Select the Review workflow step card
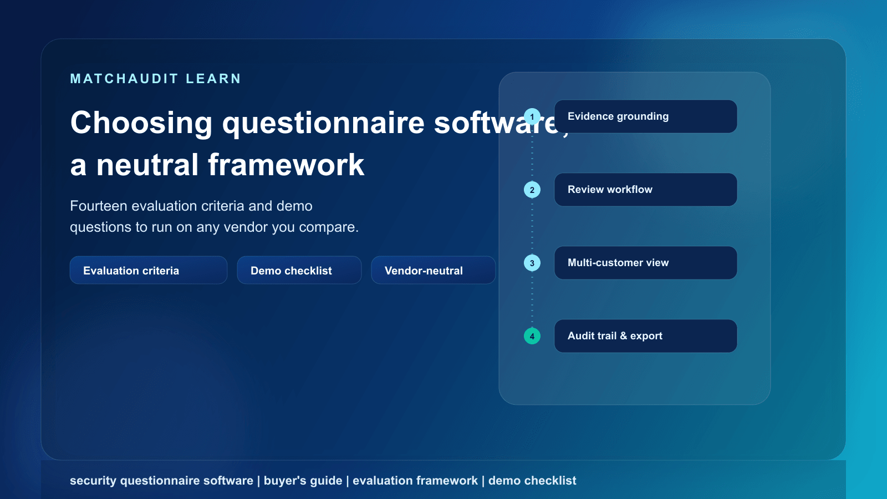This screenshot has width=887, height=499. [x=646, y=190]
